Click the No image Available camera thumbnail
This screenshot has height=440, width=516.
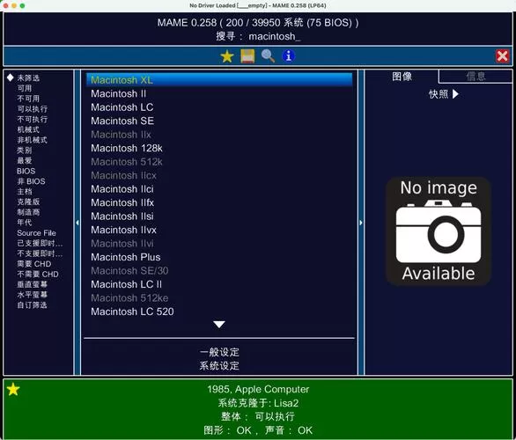point(439,231)
